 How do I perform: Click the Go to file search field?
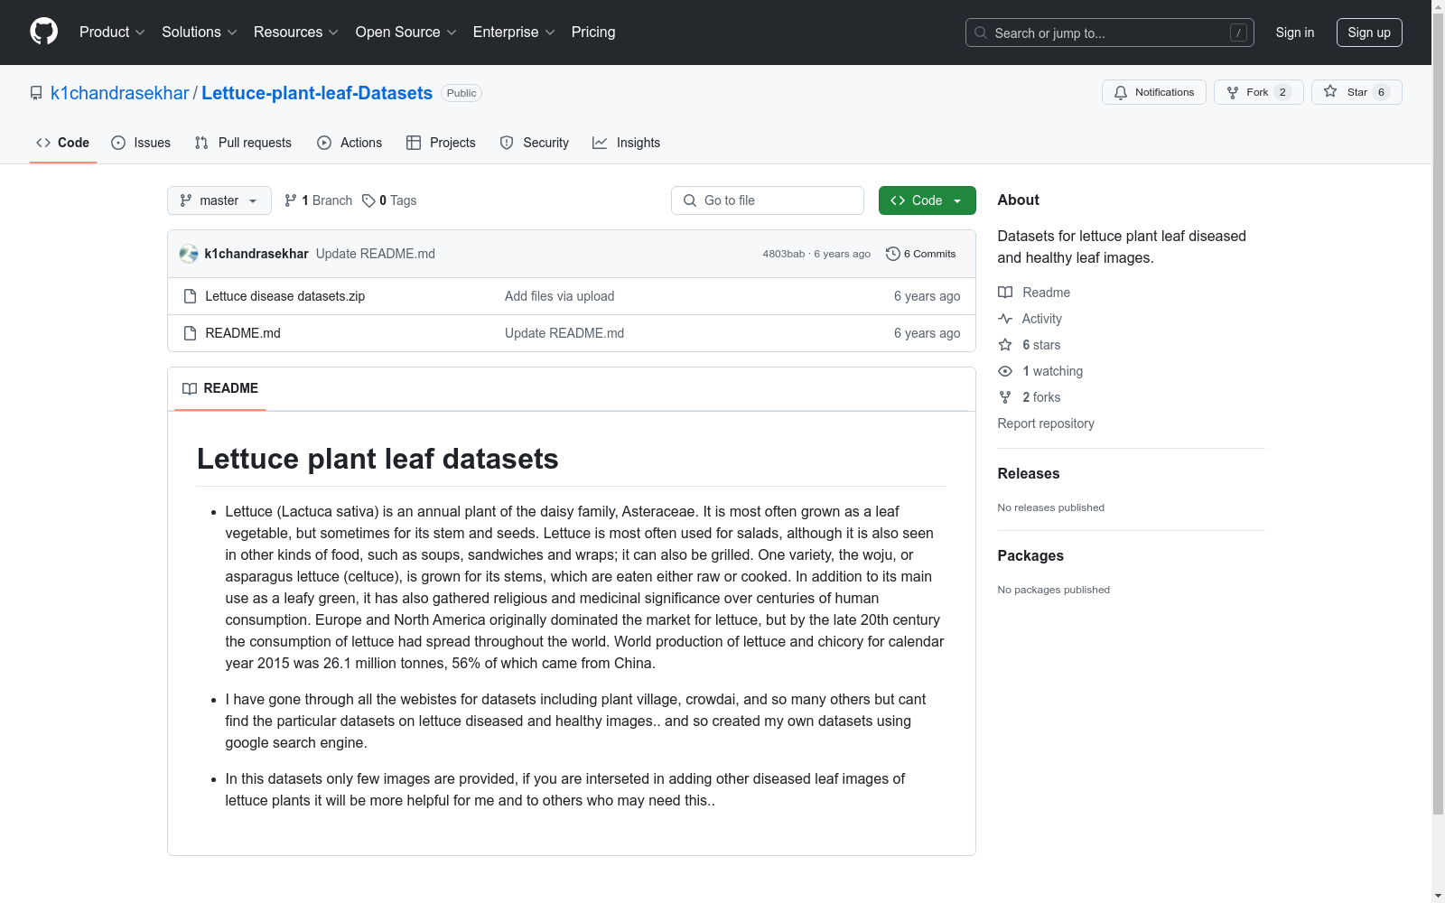coord(768,200)
